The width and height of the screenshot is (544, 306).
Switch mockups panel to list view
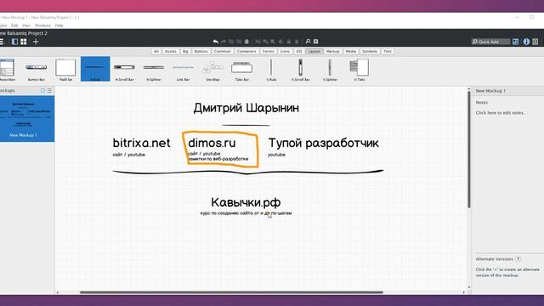[49, 91]
